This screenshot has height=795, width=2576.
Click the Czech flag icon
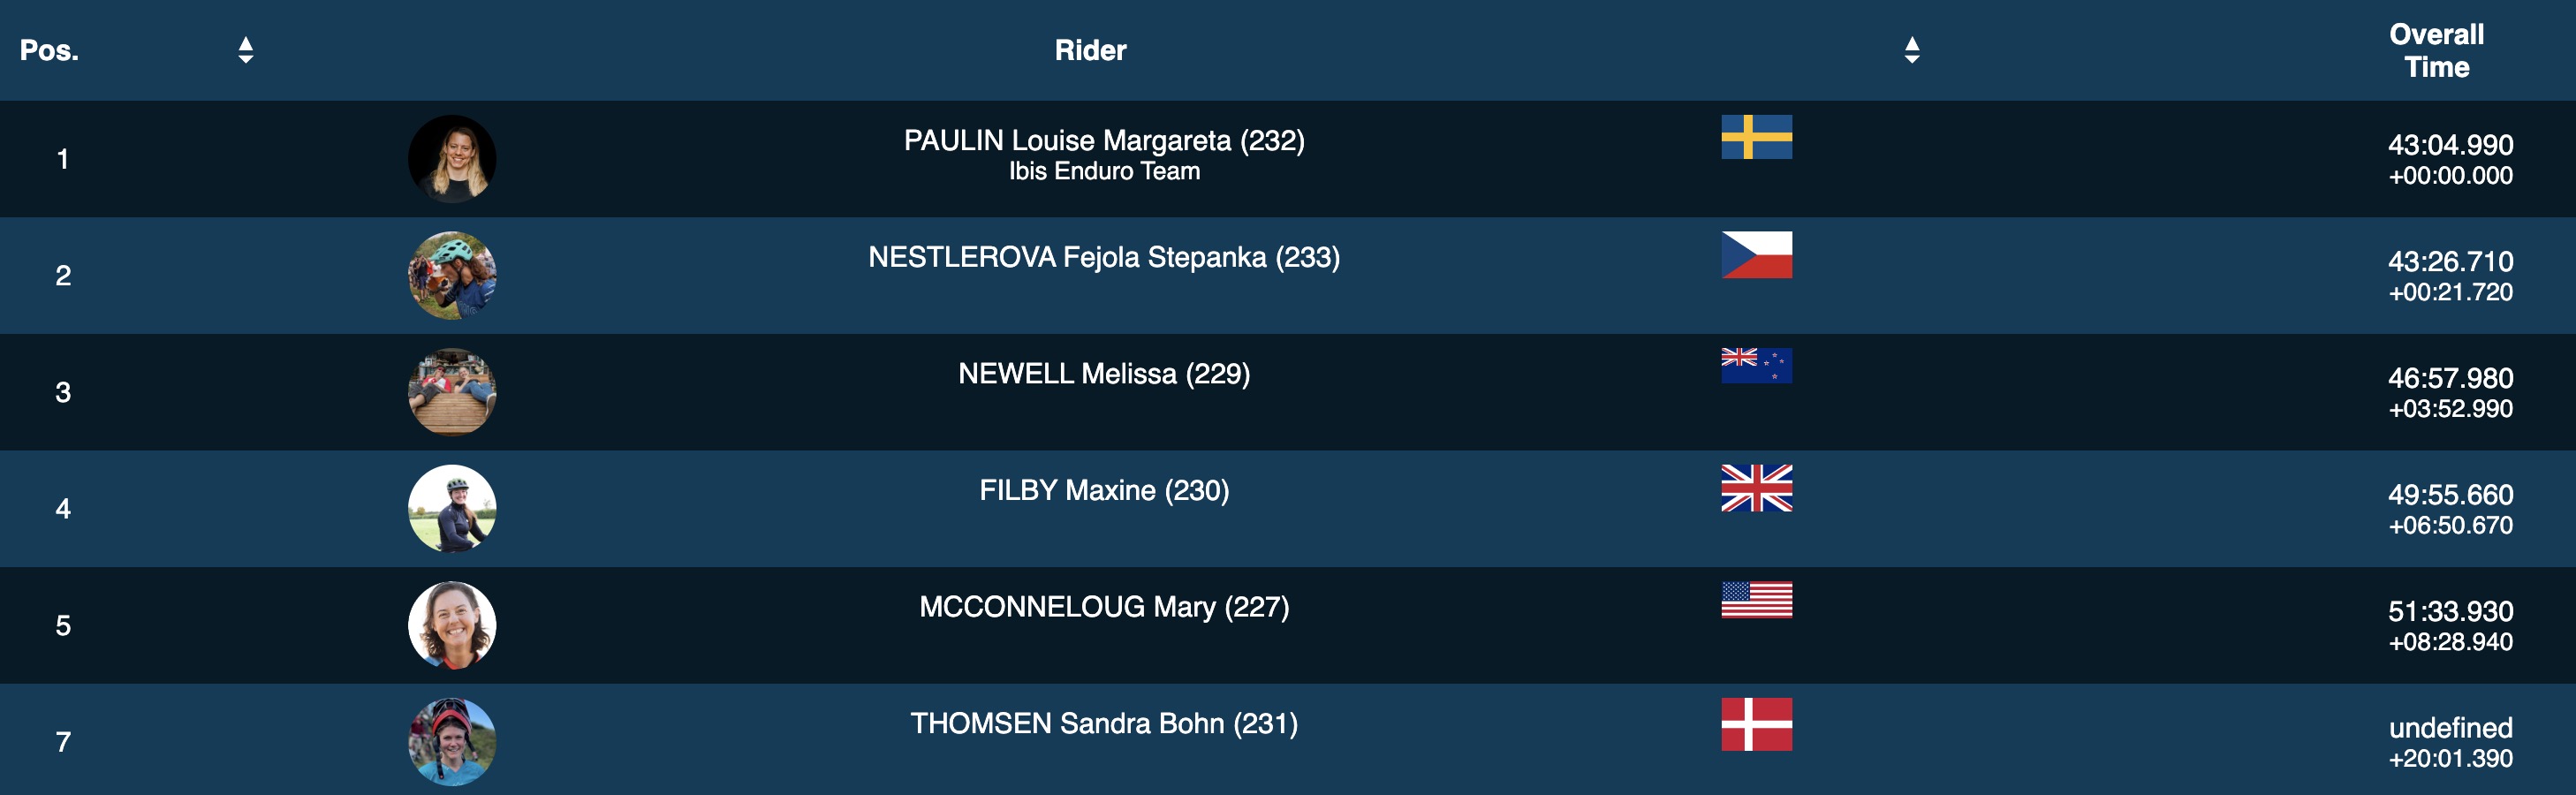pos(1756,255)
